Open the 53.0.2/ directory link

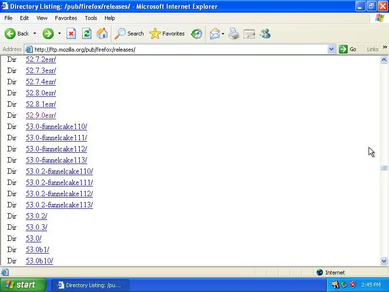36,216
